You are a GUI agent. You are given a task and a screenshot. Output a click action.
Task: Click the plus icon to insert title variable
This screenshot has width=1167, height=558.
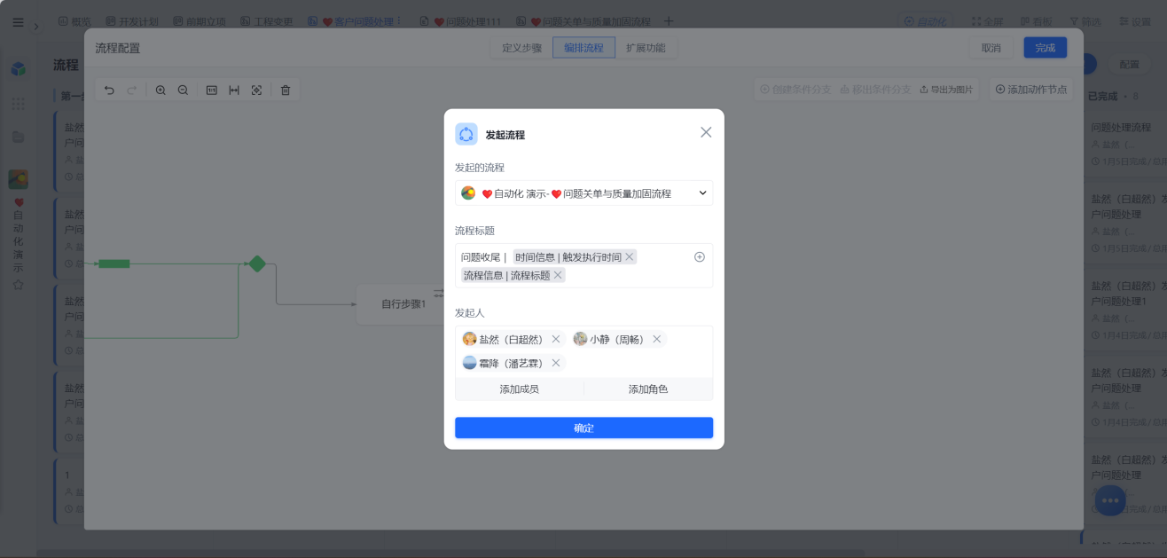pos(700,257)
